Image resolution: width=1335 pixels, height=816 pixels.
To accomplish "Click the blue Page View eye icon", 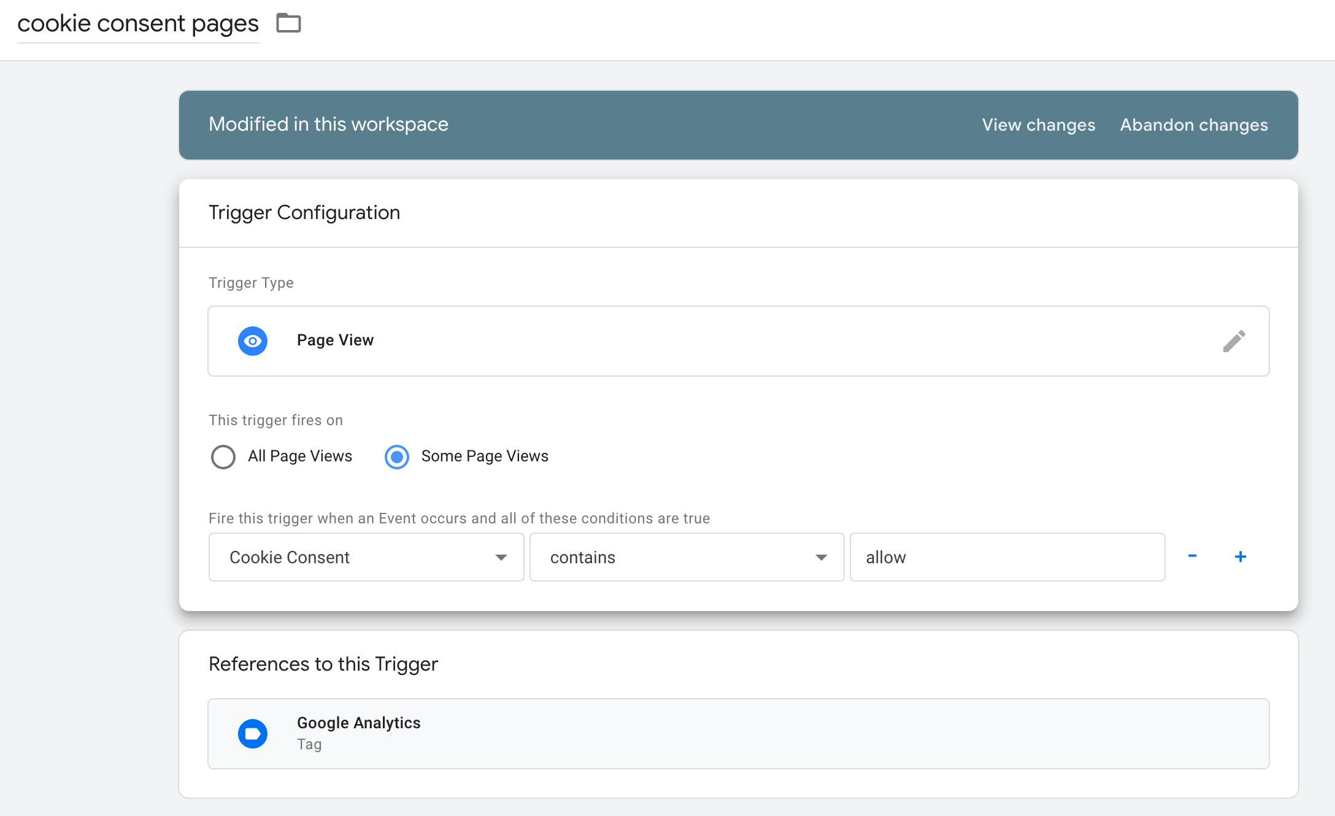I will [x=252, y=341].
